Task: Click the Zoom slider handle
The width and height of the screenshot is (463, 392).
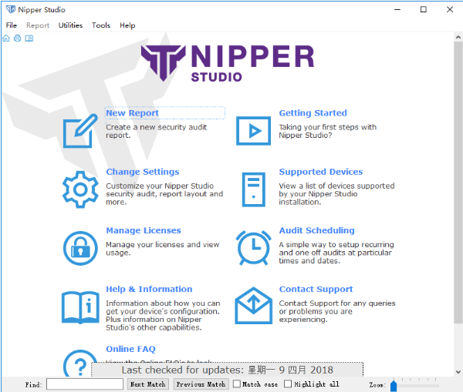Action: 394,384
